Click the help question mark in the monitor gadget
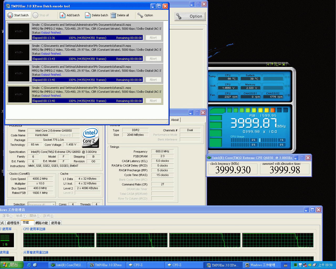336x269 pixels. pos(272,64)
